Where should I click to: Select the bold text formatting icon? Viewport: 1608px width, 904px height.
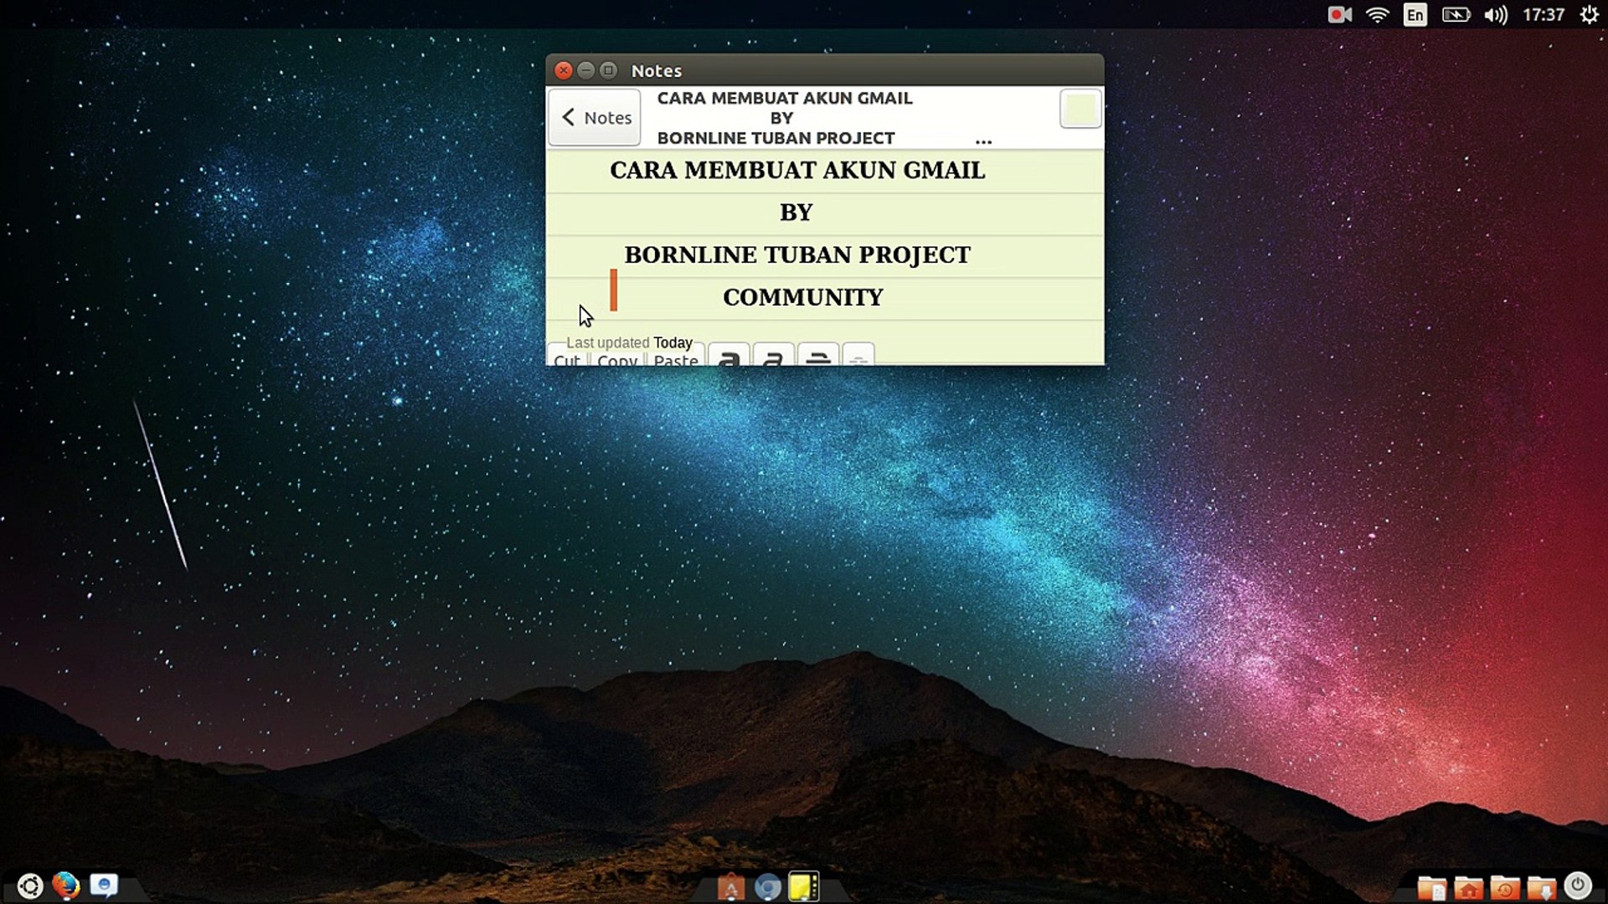(729, 358)
